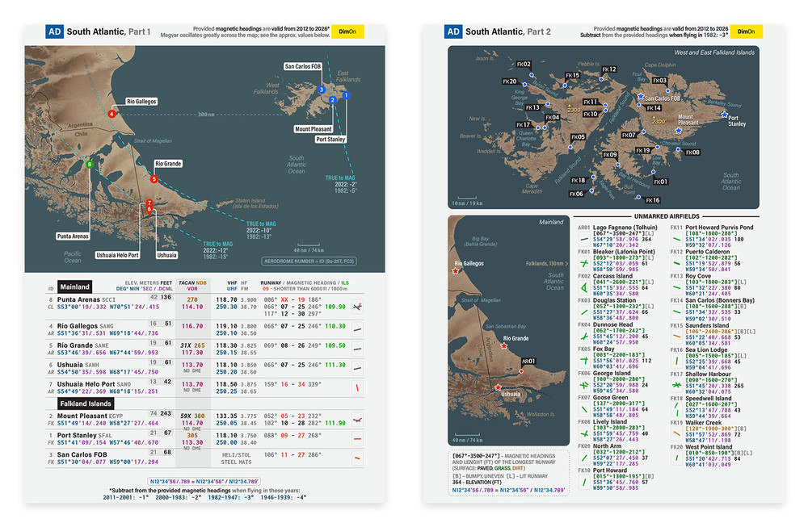
Task: Select Douglas Station airfield entry name
Action: [614, 300]
